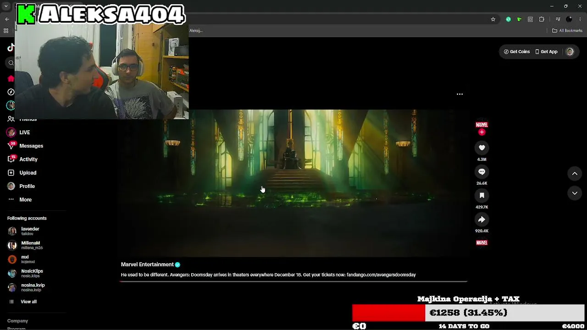587x330 pixels.
Task: Open the mxl account avatar
Action: [x=12, y=259]
